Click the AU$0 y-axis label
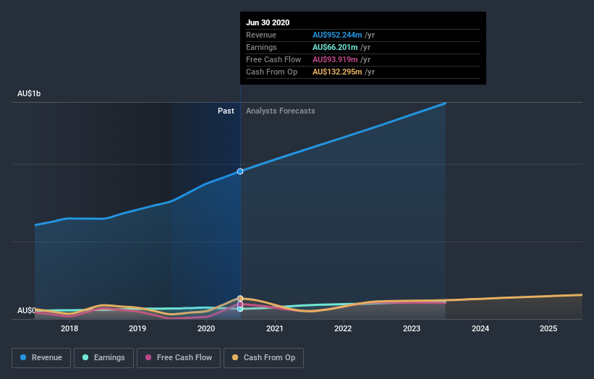 point(26,310)
